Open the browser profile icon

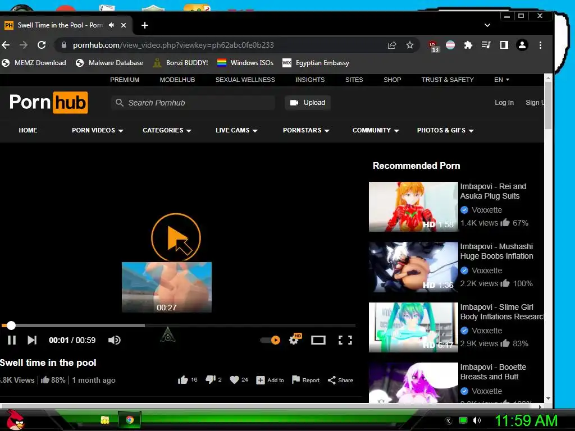[522, 45]
